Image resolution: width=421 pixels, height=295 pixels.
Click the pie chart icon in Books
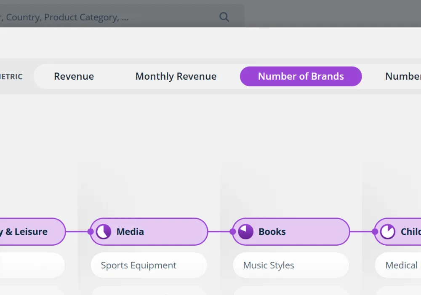tap(246, 232)
